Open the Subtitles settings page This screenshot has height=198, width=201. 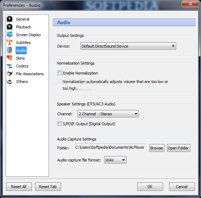(x=23, y=43)
